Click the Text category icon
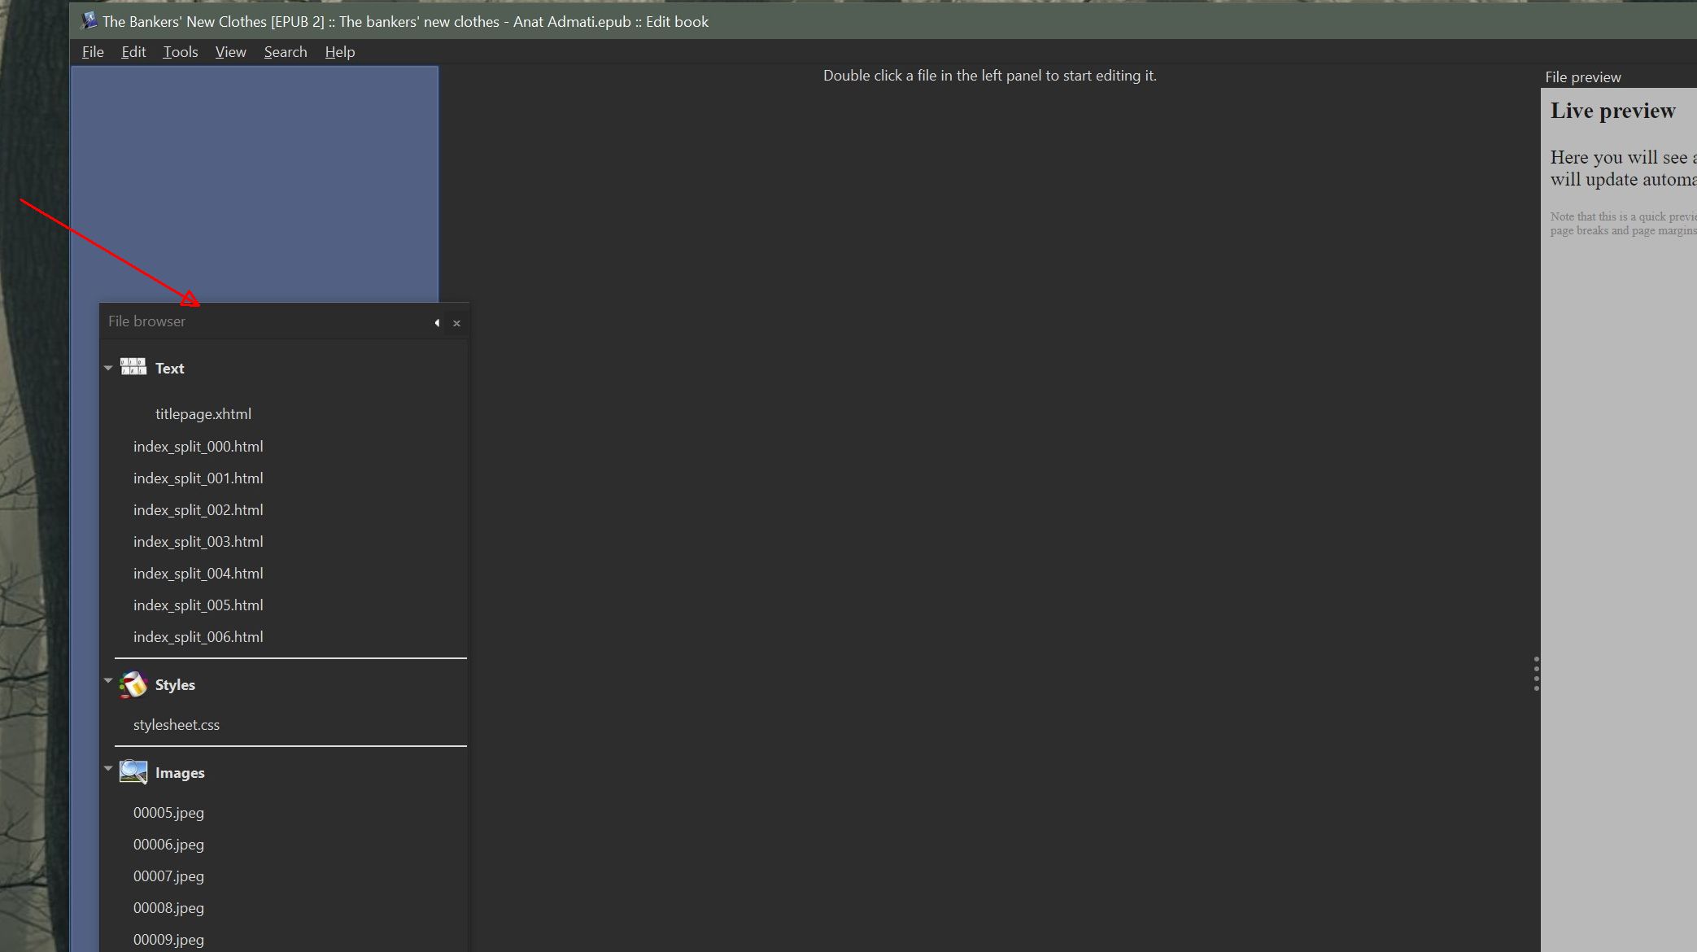This screenshot has height=952, width=1697. (x=133, y=367)
